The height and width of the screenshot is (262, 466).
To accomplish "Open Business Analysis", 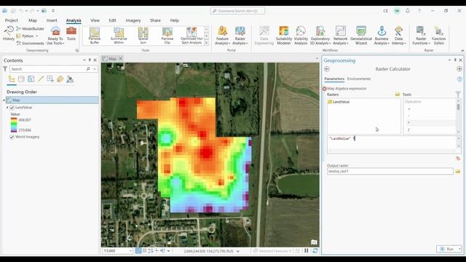I will (382, 36).
